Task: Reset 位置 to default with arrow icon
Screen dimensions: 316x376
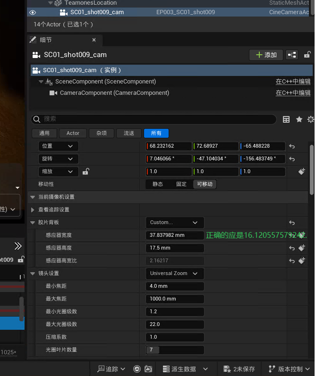Action: pyautogui.click(x=292, y=146)
